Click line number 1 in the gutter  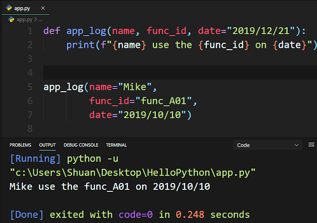pos(30,31)
